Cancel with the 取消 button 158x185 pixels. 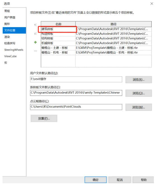pos(120,180)
